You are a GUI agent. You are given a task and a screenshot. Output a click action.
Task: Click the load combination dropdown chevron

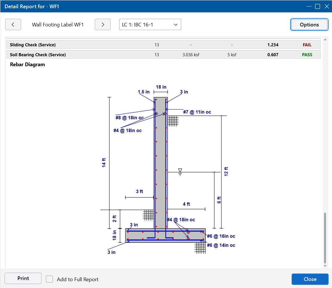176,25
